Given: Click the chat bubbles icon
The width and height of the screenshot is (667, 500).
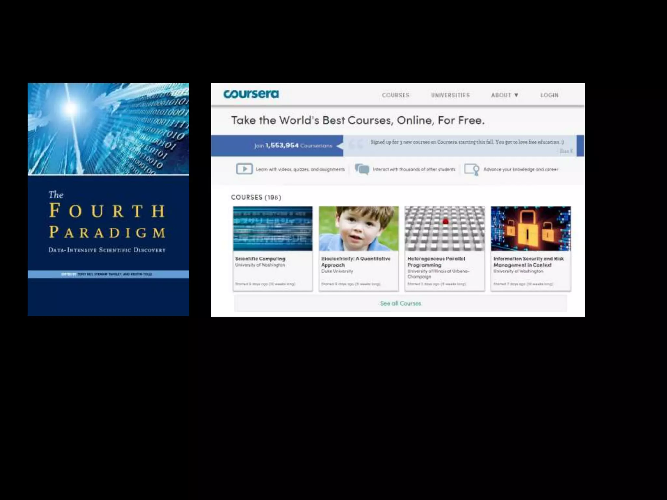Looking at the screenshot, I should (x=362, y=169).
